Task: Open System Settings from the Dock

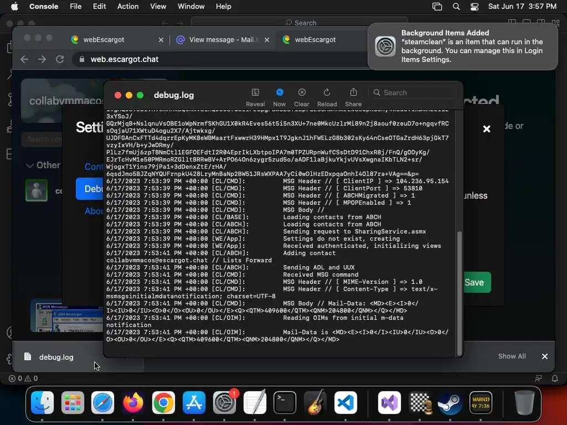Action: click(x=224, y=402)
